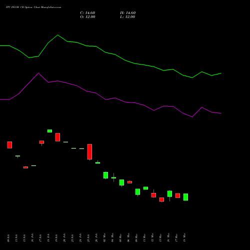Screen dimensions: 250x250
Task: Click the highest green candle above 18 Feb
Action: [49, 131]
